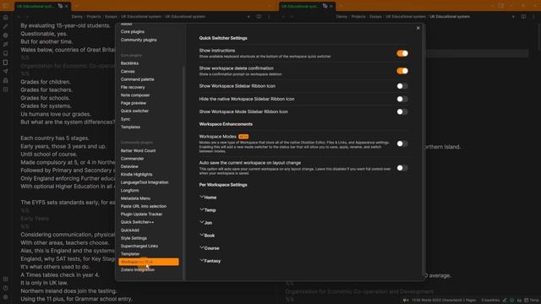Toggle reading view icon in right pane header

click(x=523, y=17)
